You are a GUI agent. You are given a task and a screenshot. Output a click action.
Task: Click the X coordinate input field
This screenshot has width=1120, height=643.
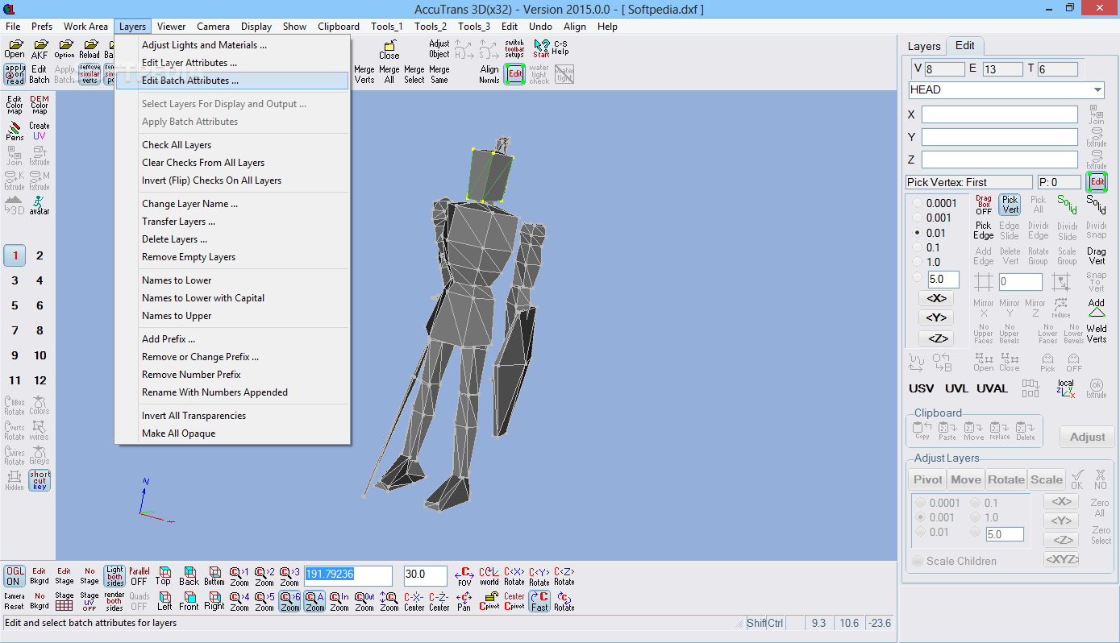(x=1000, y=114)
